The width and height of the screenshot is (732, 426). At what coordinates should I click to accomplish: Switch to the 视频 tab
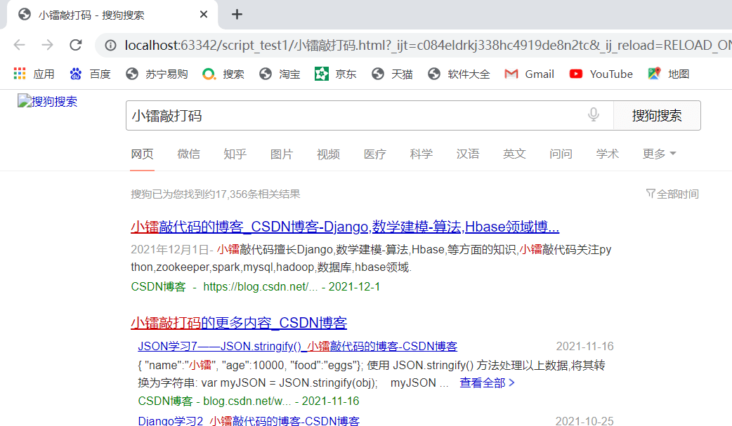328,154
